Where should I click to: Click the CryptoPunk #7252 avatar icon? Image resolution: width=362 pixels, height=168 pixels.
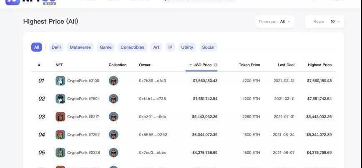60,135
